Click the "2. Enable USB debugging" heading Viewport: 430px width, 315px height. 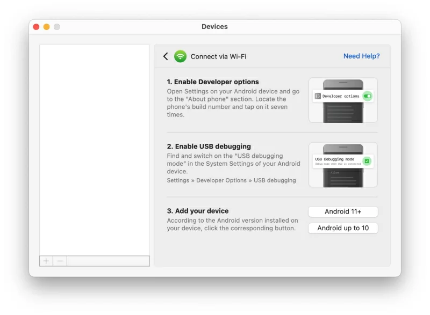[x=209, y=146]
